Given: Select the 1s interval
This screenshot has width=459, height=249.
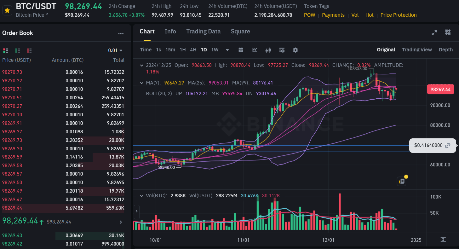Looking at the screenshot, I should pyautogui.click(x=158, y=50).
